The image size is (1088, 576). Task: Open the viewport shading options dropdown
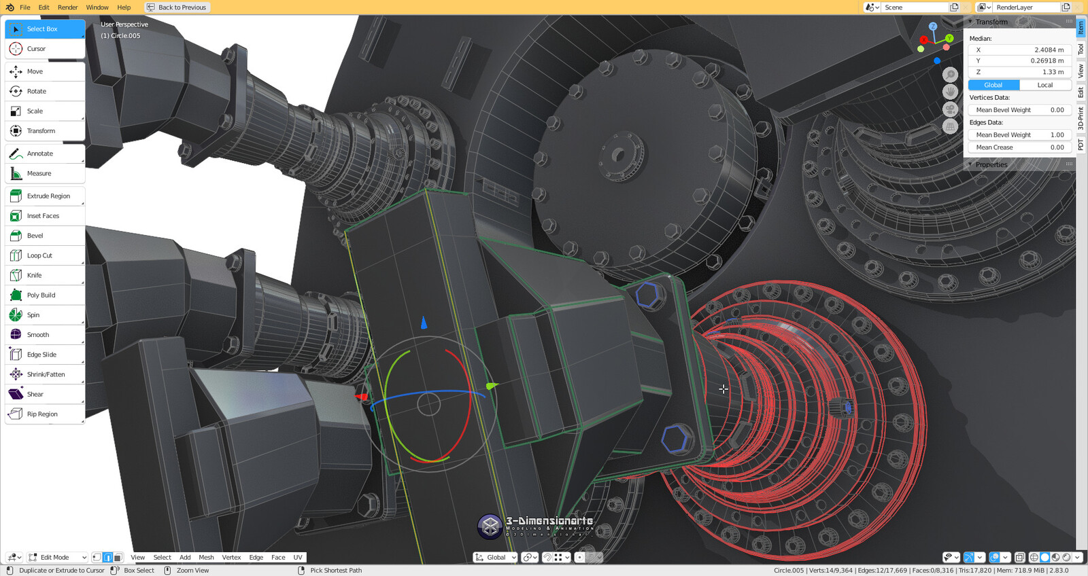coord(1077,557)
